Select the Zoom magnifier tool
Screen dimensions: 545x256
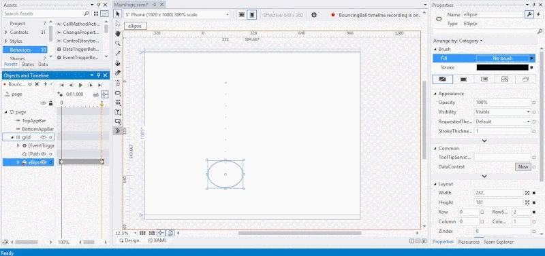point(118,43)
